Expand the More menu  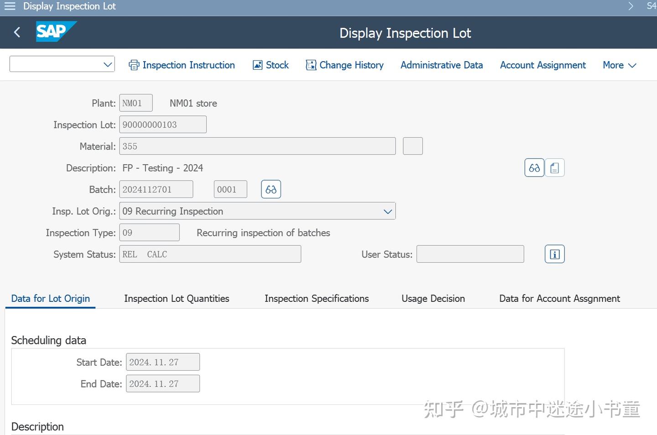coord(619,65)
